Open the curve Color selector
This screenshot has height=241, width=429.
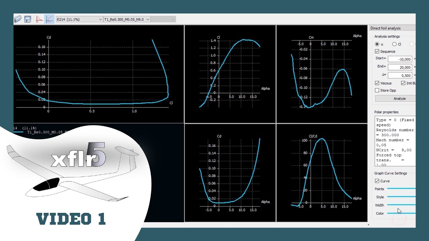401,213
